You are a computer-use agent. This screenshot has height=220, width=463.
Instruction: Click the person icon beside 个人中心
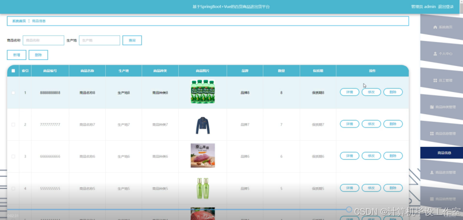(435, 54)
